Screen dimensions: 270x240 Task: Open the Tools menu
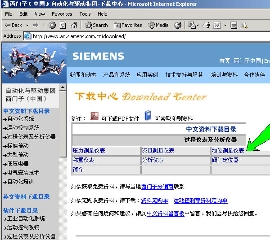tap(85, 14)
